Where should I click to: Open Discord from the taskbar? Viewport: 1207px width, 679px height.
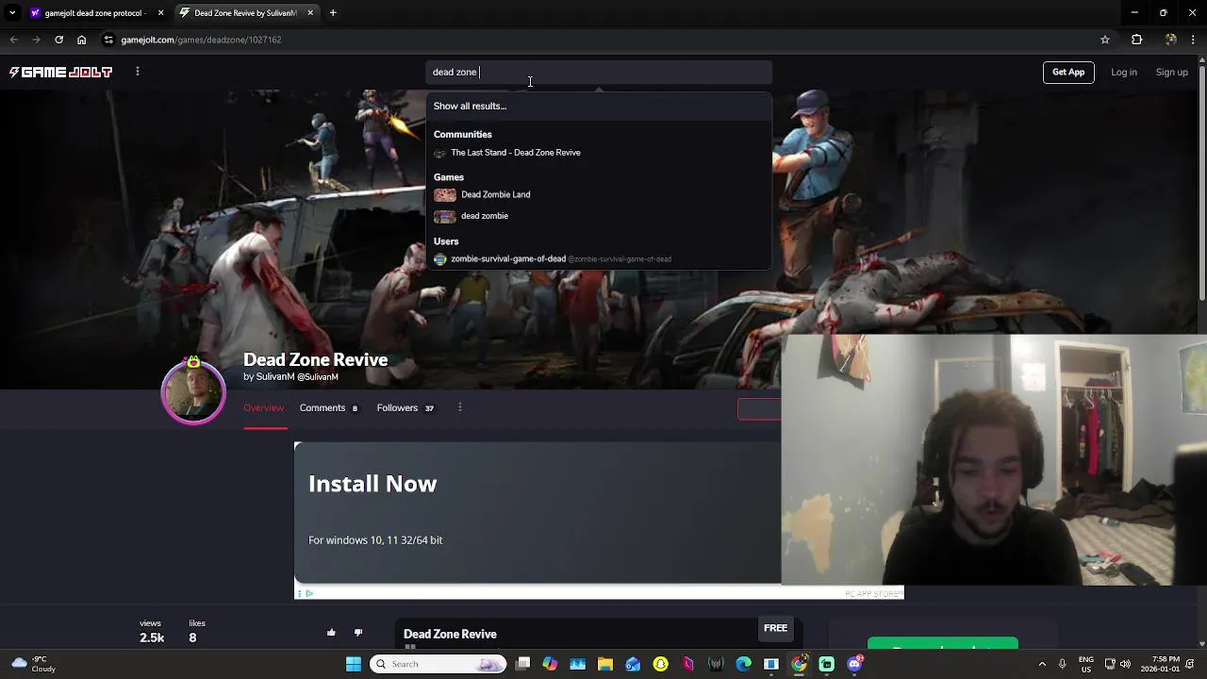point(854,664)
